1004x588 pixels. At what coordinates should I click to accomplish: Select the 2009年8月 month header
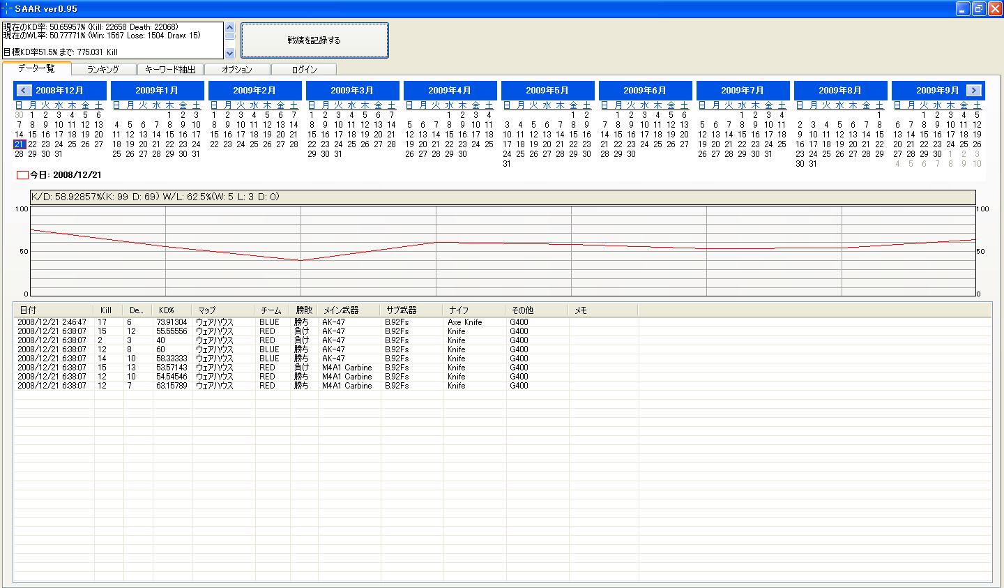(x=840, y=91)
